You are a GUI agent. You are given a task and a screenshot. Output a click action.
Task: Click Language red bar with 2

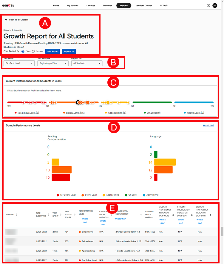click(156, 177)
